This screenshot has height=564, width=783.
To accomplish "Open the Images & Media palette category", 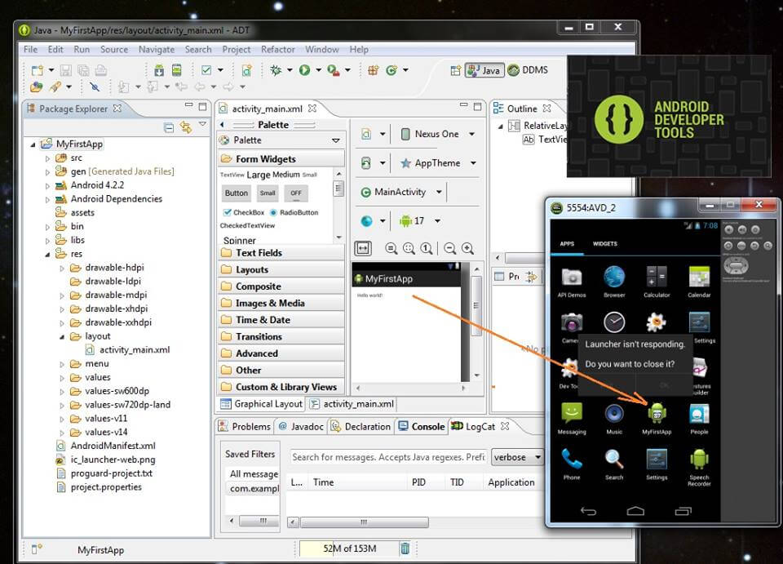I will point(281,304).
